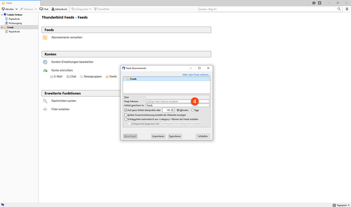Open the tasks tab icon in title bar

click(x=319, y=3)
